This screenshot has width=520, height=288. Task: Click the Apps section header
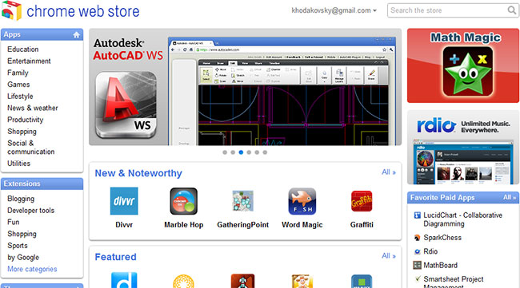click(x=42, y=35)
